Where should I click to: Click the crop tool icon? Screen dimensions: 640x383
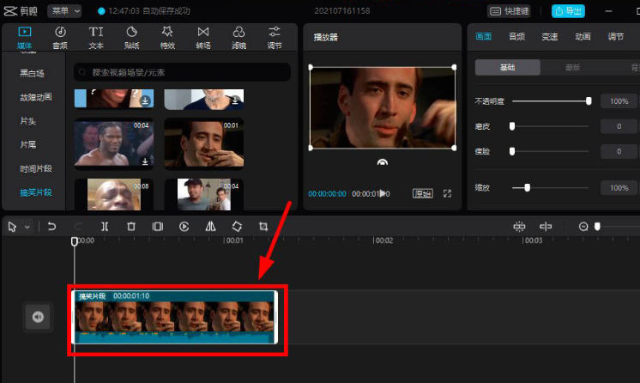coord(263,227)
